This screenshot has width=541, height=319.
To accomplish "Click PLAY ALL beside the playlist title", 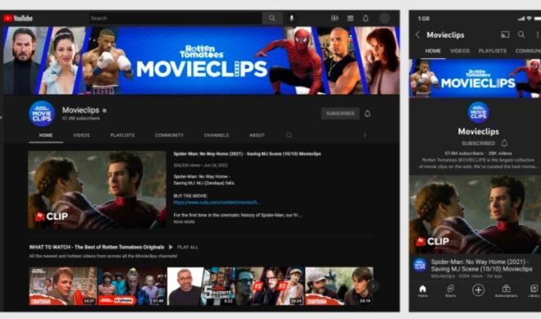I will pos(184,247).
